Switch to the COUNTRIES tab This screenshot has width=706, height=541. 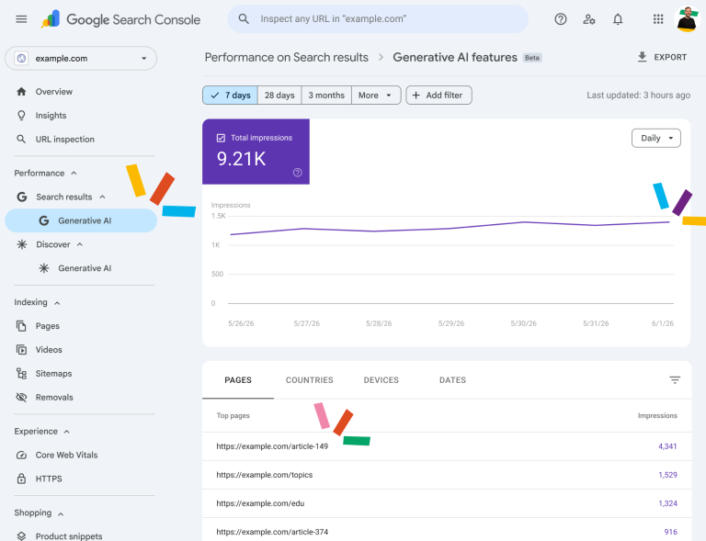click(x=309, y=380)
